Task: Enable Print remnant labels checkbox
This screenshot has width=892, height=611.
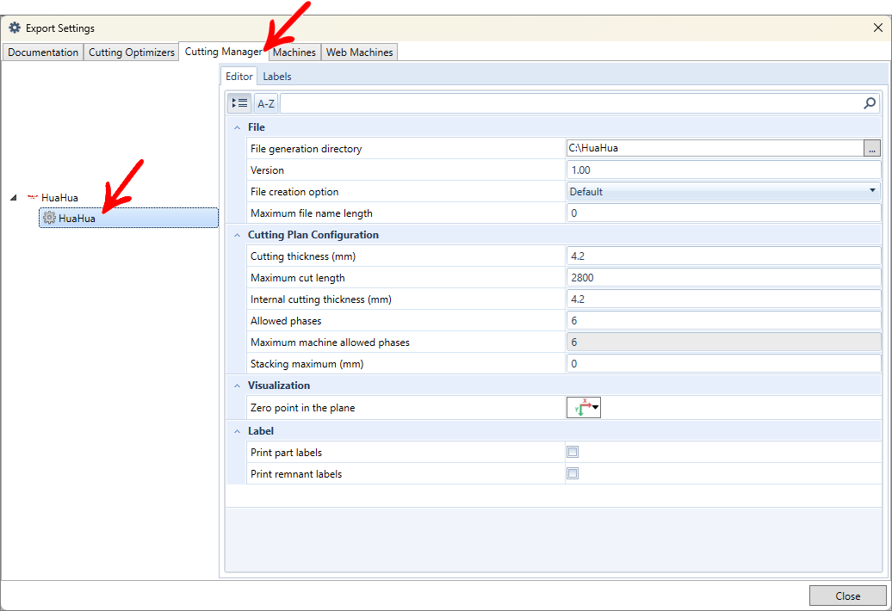Action: [x=573, y=473]
